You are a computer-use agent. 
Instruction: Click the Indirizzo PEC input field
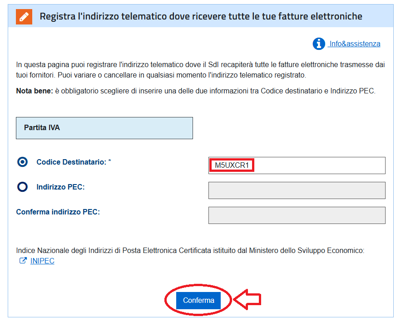297,190
